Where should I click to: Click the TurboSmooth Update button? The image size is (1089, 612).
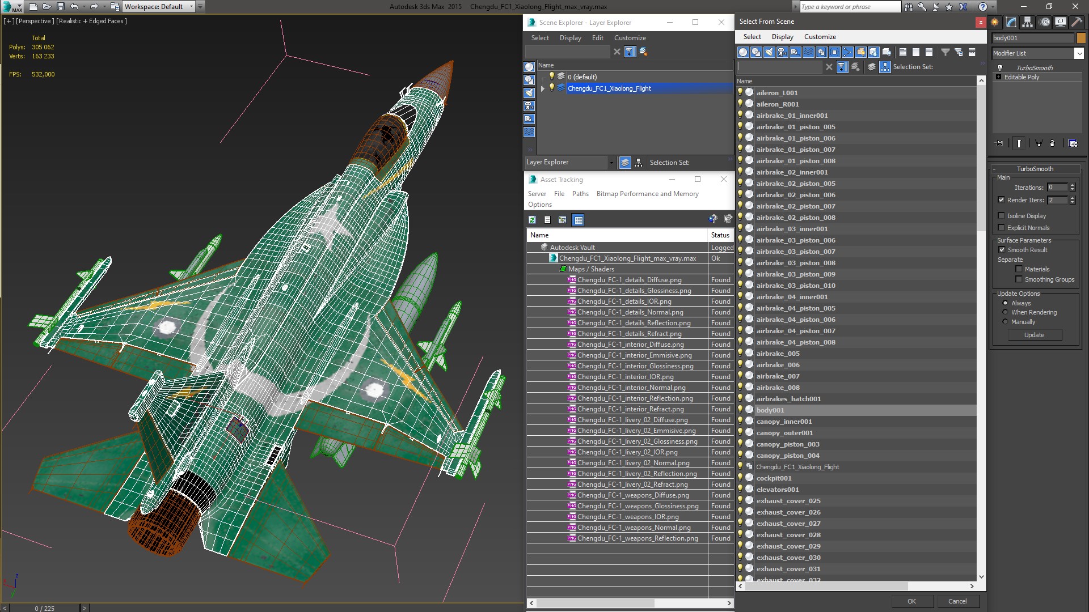[x=1034, y=335]
